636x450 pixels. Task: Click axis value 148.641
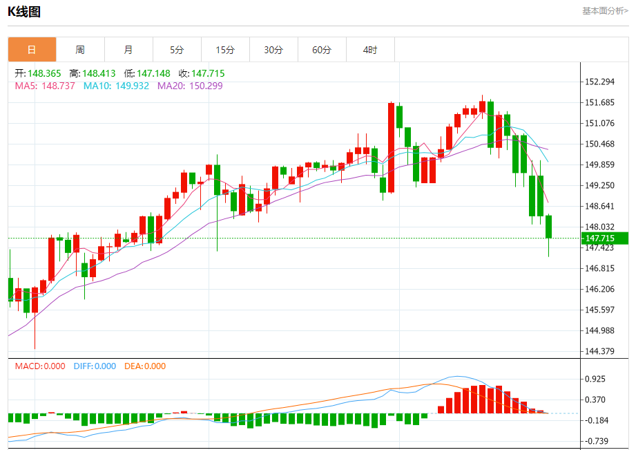599,206
